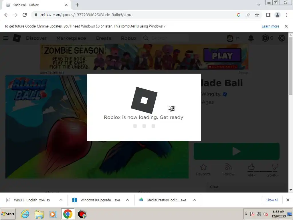Open Windows Media Player from taskbar
Screen dimensions: 293x220
53,214
